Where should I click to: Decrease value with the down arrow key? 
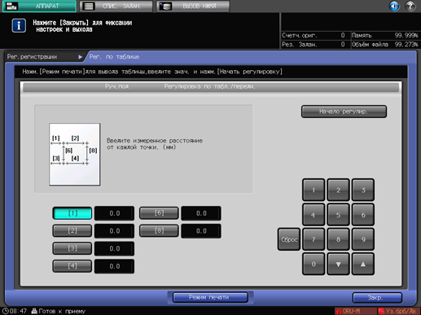(x=338, y=264)
